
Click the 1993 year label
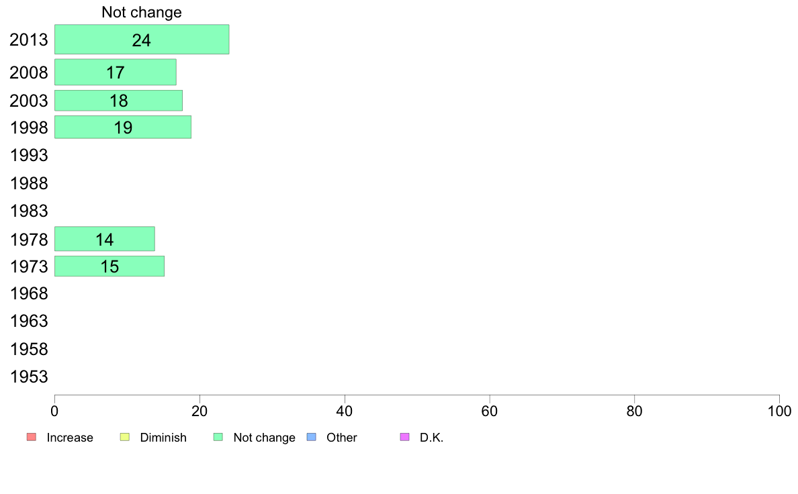29,155
